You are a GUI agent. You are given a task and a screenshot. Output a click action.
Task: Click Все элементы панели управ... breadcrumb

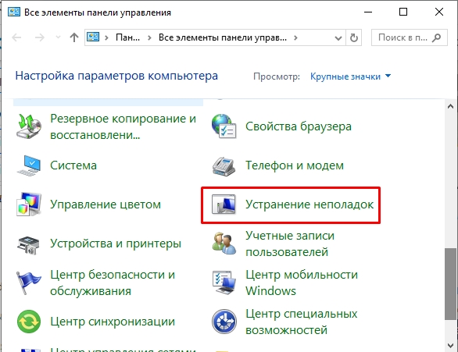[x=223, y=37]
